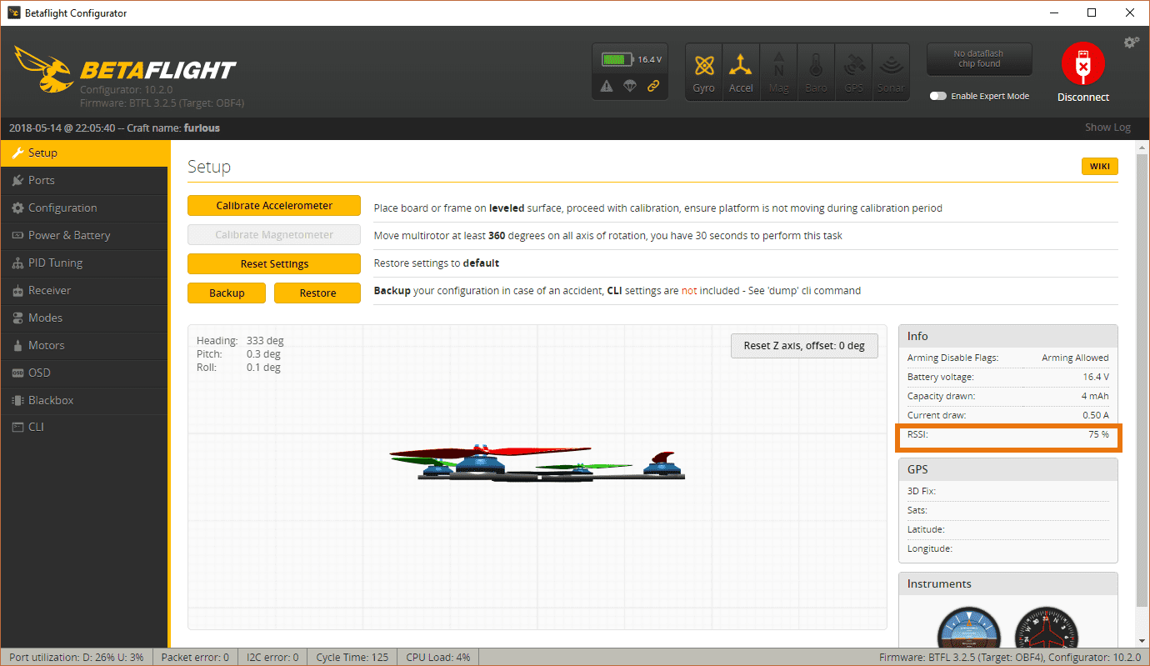Click the red USB Disconnect icon
1150x666 pixels.
click(1082, 64)
